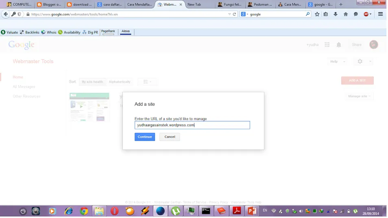388x218 pixels.
Task: Click the Availability toolbar item
Action: [69, 32]
